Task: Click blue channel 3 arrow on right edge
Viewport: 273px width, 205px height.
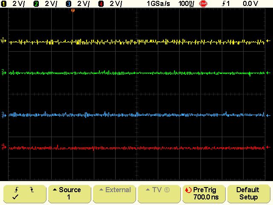Action: pos(268,115)
